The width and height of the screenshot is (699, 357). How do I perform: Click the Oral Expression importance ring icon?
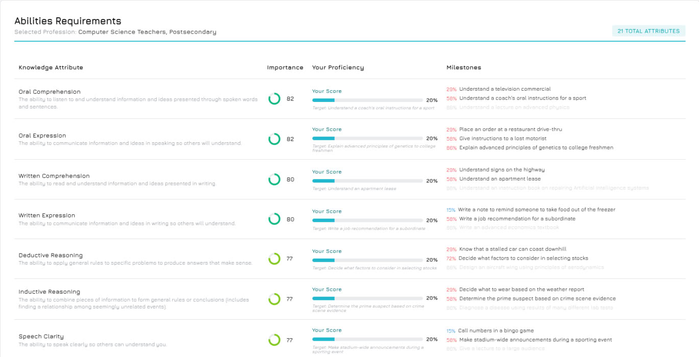(x=274, y=139)
